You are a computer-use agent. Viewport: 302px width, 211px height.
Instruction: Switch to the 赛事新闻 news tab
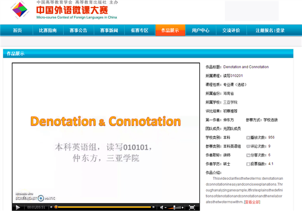coord(109,31)
